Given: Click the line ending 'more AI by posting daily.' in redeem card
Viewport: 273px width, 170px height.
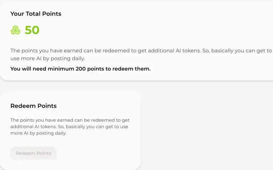Looking at the screenshot, I should tap(38, 133).
